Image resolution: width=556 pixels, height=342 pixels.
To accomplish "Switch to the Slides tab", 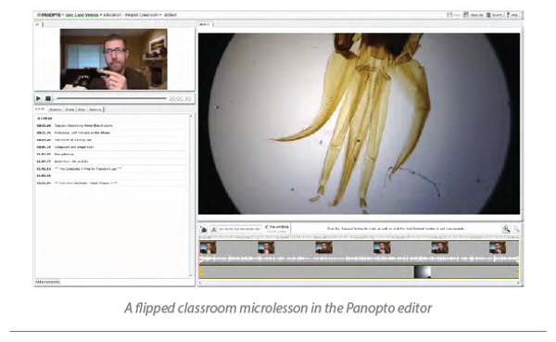I will (x=69, y=109).
